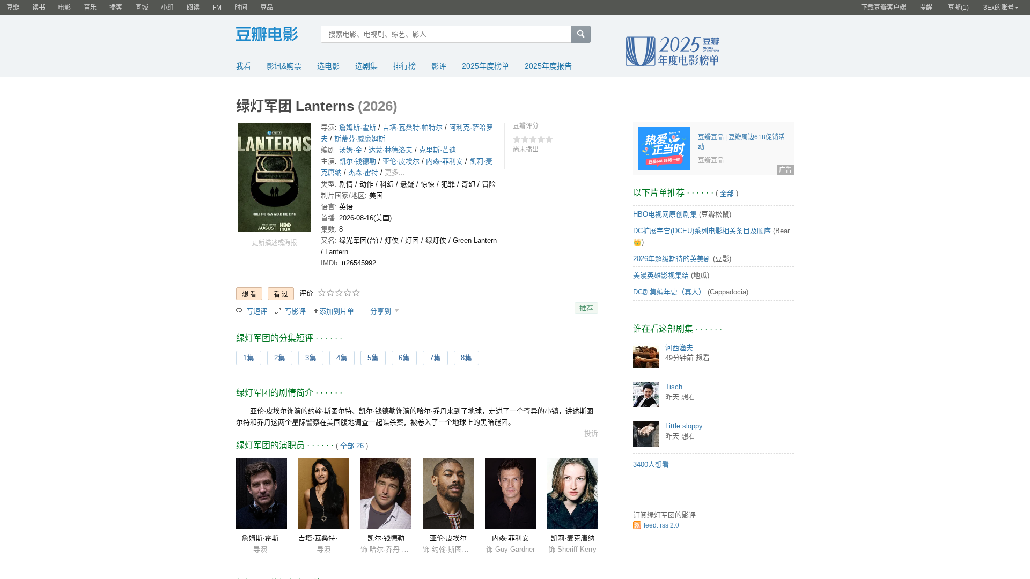
Task: Open the full cast list 全部 26
Action: point(352,446)
